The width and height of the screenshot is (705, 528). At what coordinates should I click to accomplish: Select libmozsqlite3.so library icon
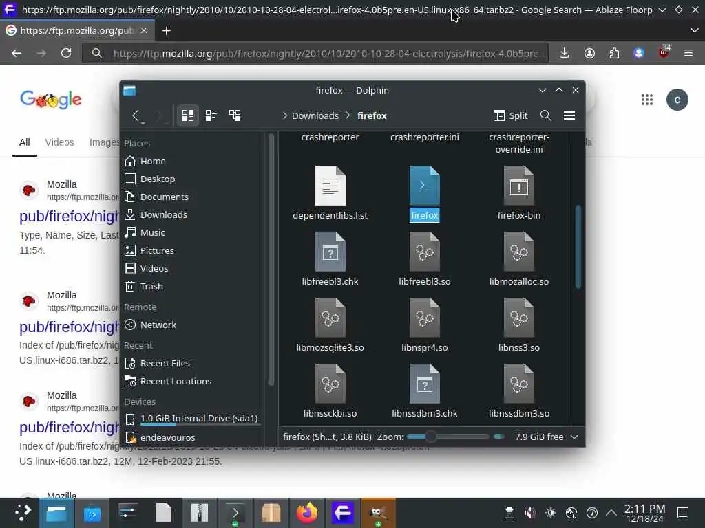click(x=330, y=318)
